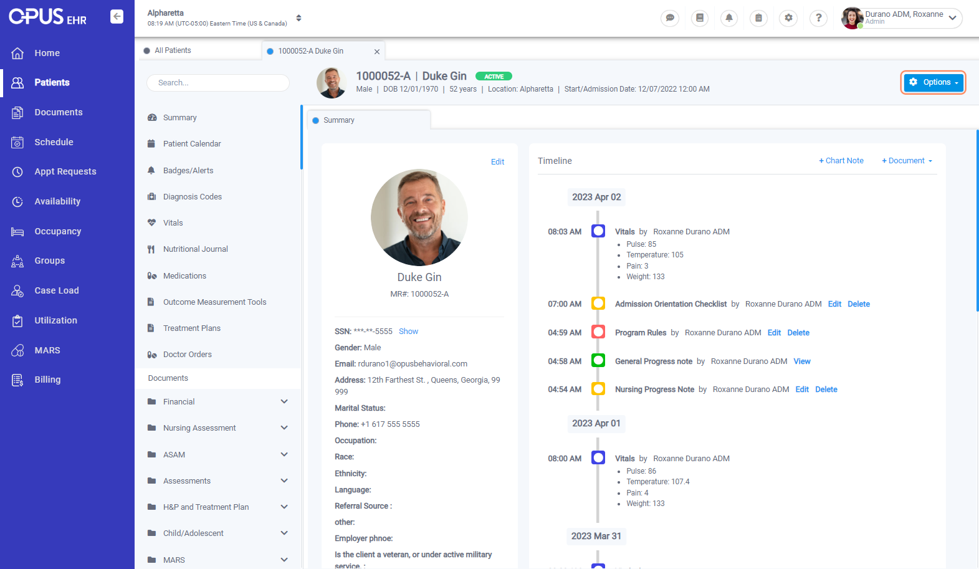The height and width of the screenshot is (569, 979).
Task: Click the Schedule calendar icon in sidebar
Action: tap(17, 142)
